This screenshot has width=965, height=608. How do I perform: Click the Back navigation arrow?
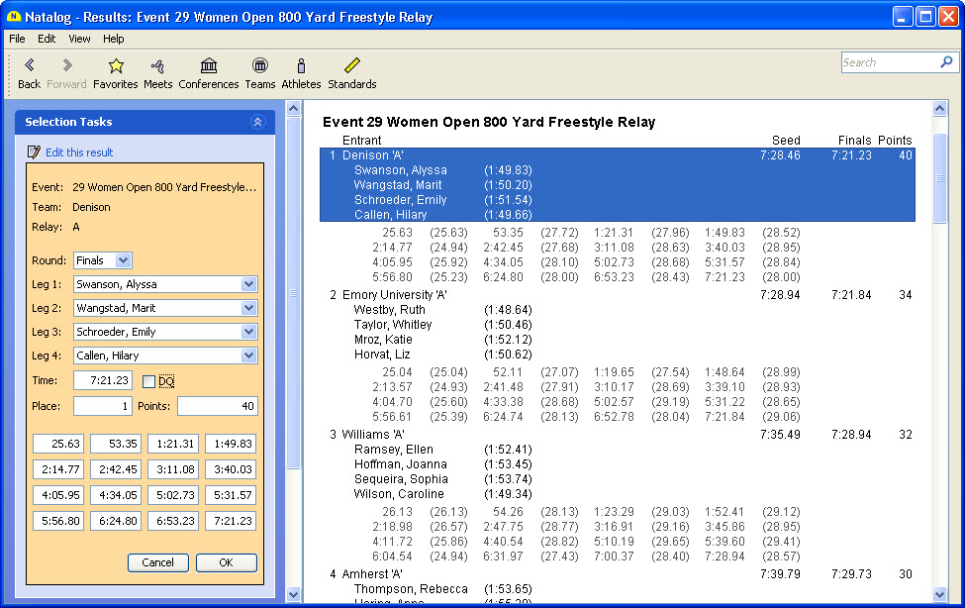coord(29,66)
